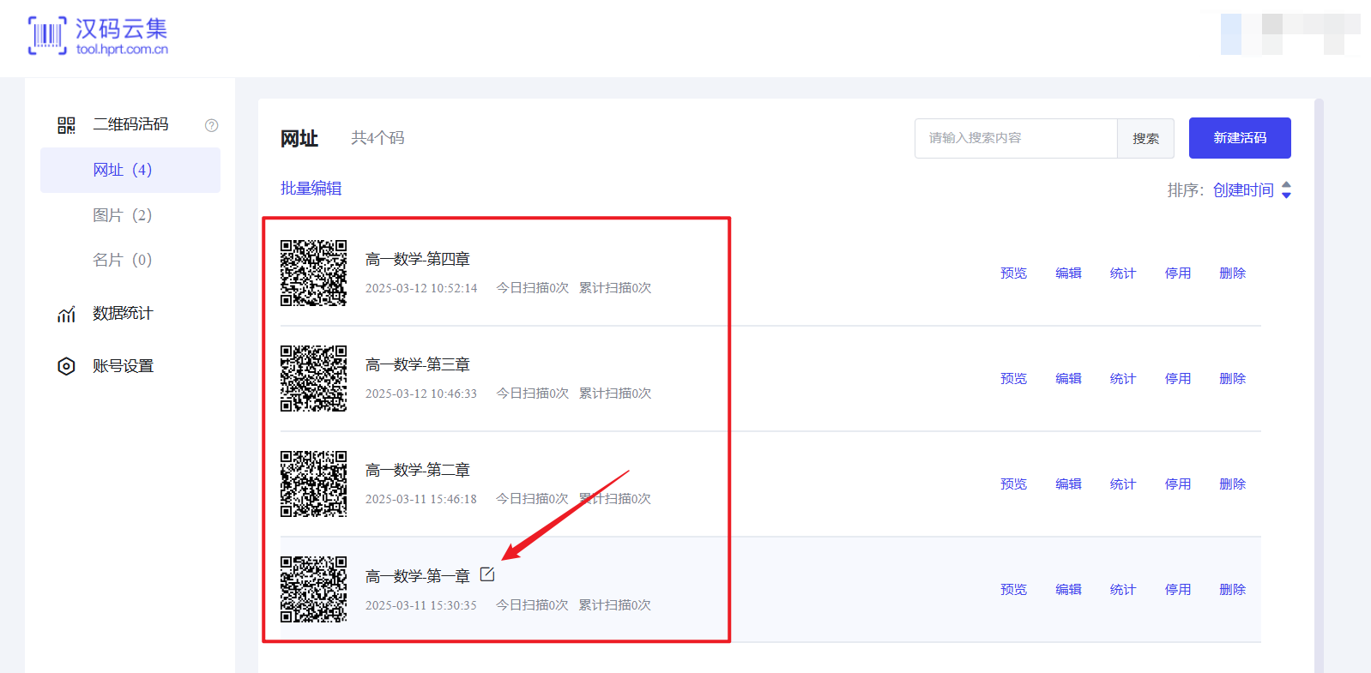This screenshot has width=1371, height=673.
Task: Click 预览 for 高一数学-第三章
Action: [1013, 379]
